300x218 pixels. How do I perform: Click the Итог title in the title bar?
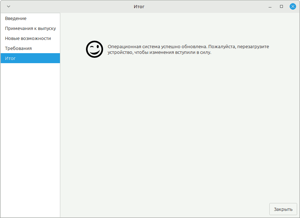pyautogui.click(x=139, y=7)
